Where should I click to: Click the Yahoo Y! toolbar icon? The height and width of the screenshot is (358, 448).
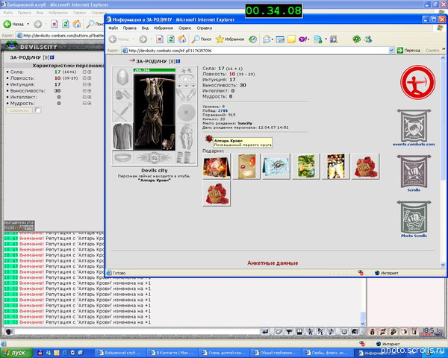[x=303, y=39]
